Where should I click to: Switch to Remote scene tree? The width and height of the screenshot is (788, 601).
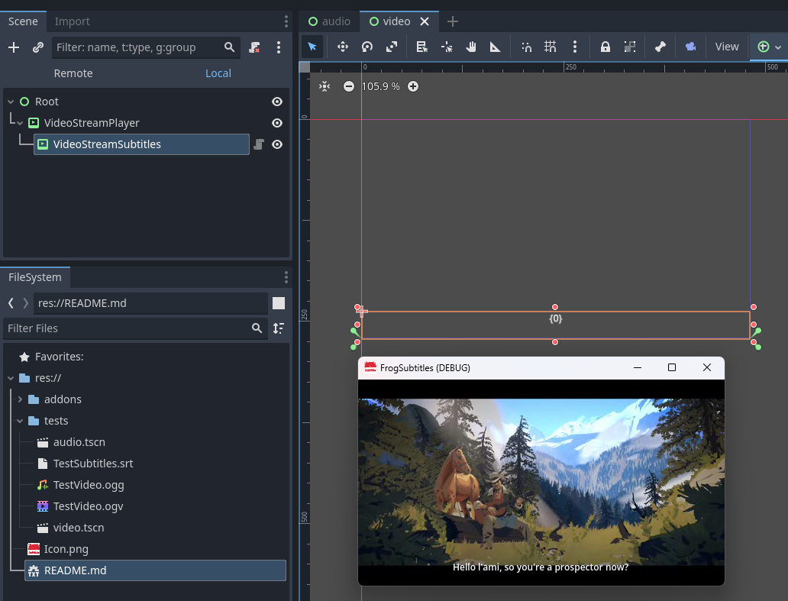click(x=73, y=73)
